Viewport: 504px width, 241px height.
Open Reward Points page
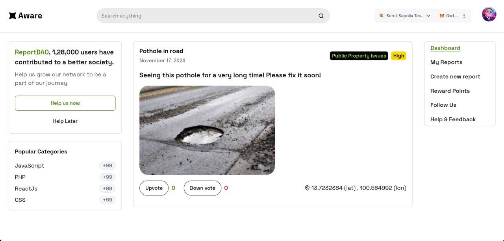(450, 91)
